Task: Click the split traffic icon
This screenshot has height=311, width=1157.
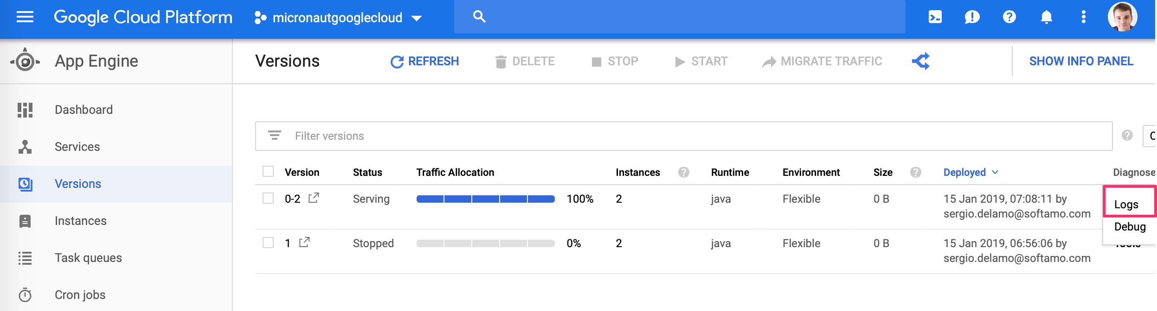Action: (x=921, y=61)
